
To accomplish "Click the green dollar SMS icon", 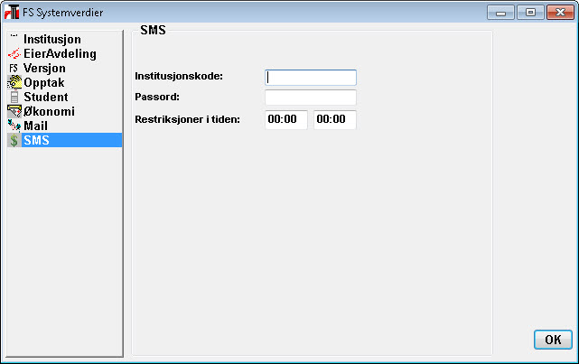I will point(14,140).
